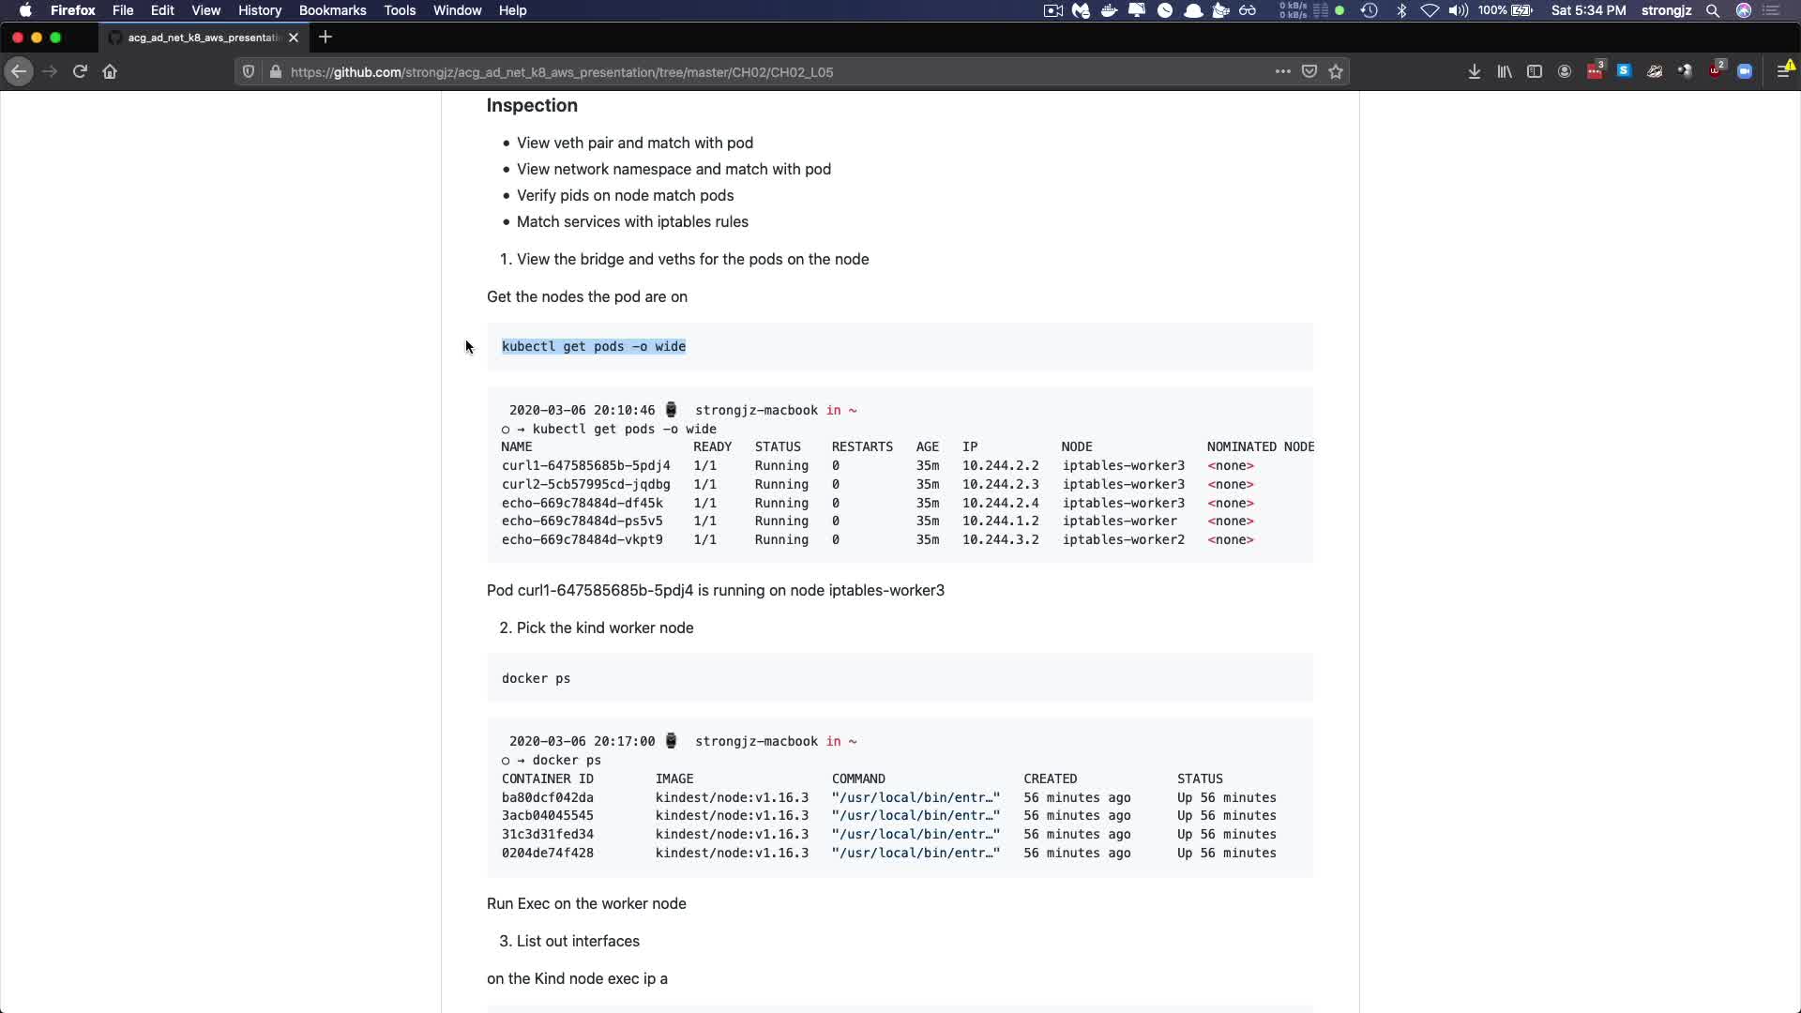
Task: Click the kubectl get pods code block
Action: point(594,347)
